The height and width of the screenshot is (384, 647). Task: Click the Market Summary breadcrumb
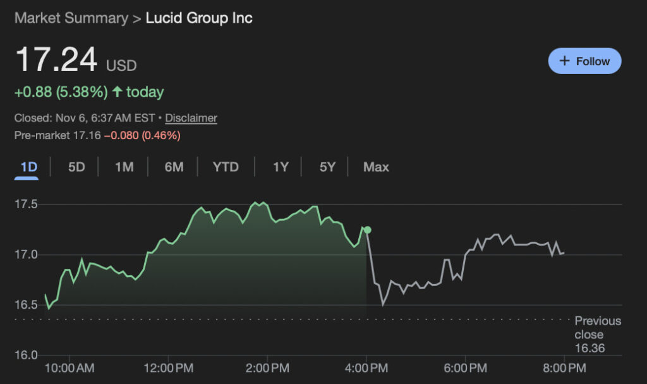click(71, 18)
